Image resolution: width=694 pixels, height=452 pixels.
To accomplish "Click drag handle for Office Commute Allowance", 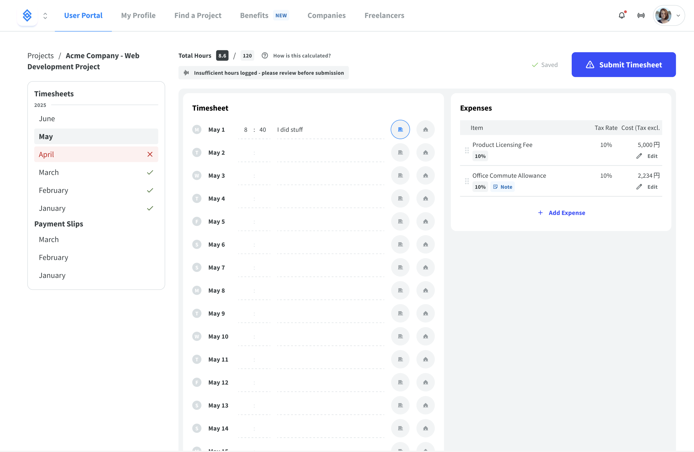I will pyautogui.click(x=466, y=181).
